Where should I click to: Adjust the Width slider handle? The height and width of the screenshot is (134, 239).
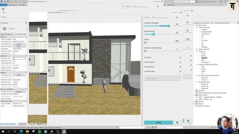(145, 43)
